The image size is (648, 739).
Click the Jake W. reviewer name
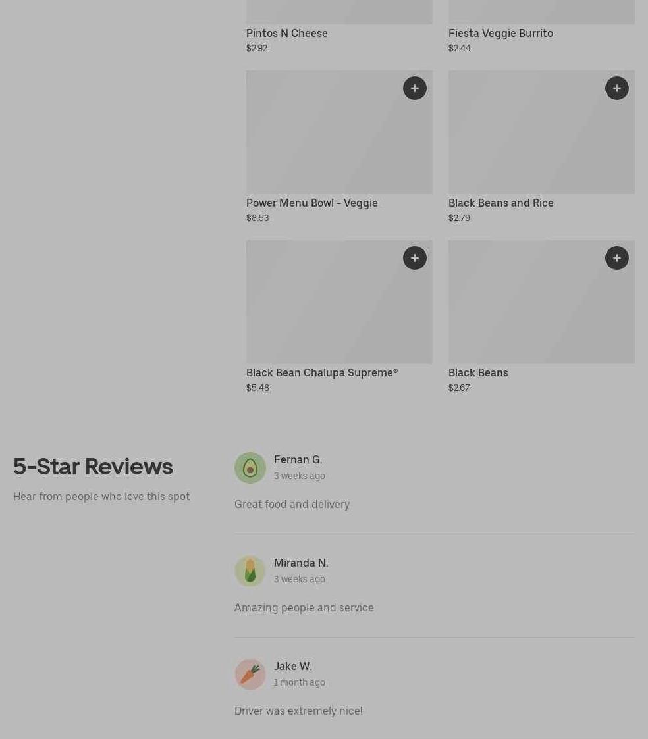(x=293, y=666)
